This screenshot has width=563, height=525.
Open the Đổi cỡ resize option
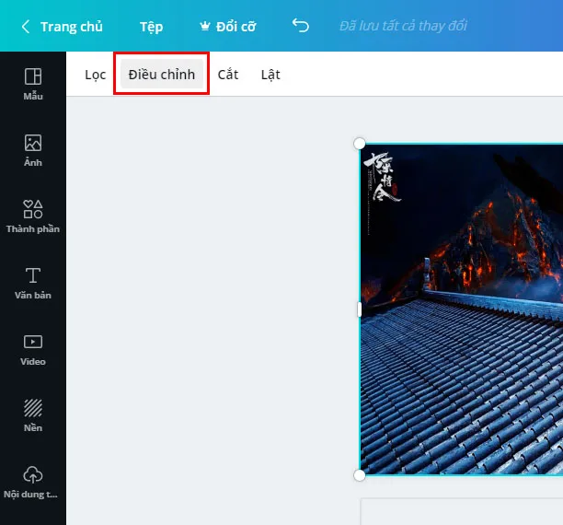coord(226,27)
